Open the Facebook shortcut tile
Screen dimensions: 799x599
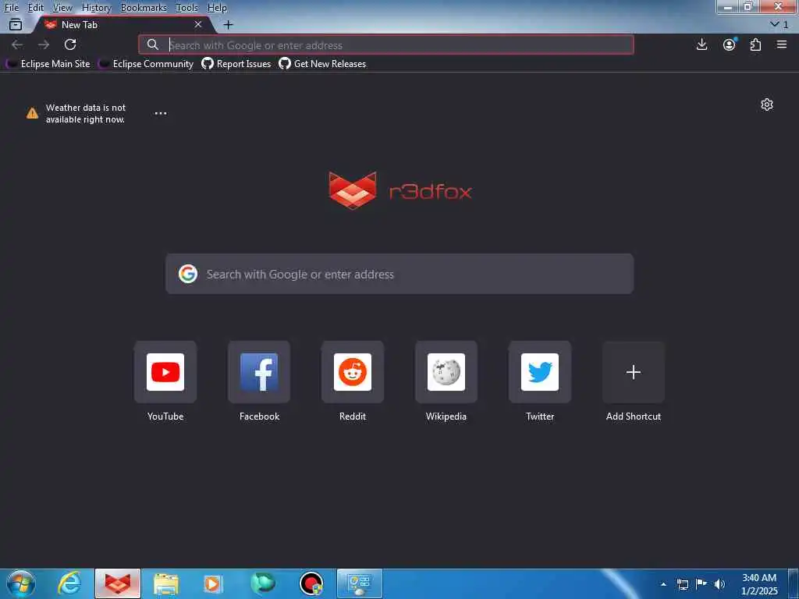point(259,372)
